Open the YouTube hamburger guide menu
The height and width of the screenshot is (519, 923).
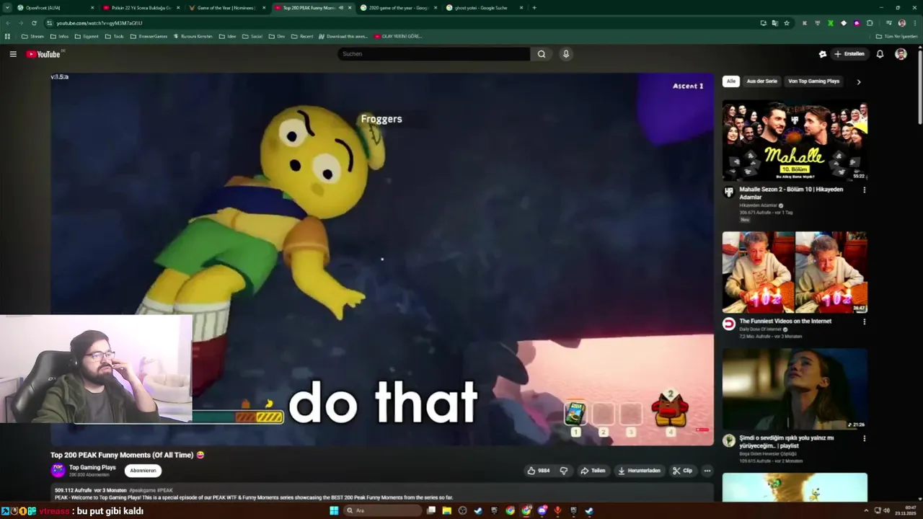click(x=13, y=54)
